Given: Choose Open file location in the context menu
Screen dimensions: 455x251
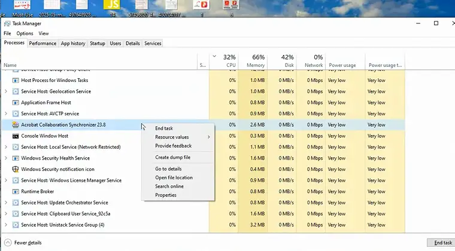Looking at the screenshot, I should click(x=178, y=177).
